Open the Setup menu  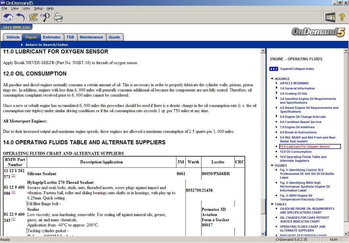coord(38,8)
